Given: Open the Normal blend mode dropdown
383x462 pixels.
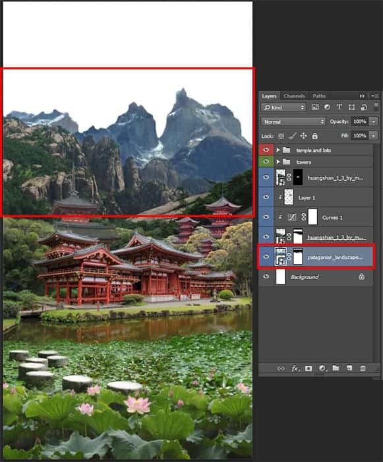Looking at the screenshot, I should point(293,121).
